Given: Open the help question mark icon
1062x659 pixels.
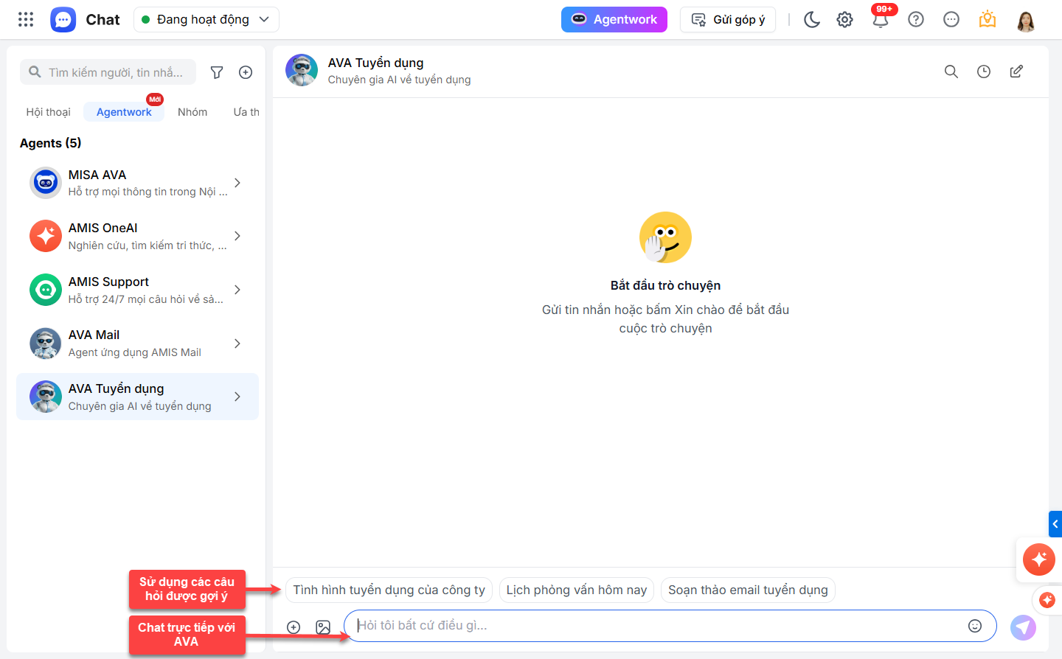Looking at the screenshot, I should (x=916, y=19).
